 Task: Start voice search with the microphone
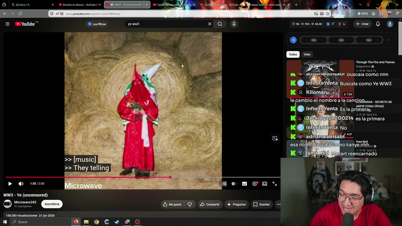pos(234,24)
